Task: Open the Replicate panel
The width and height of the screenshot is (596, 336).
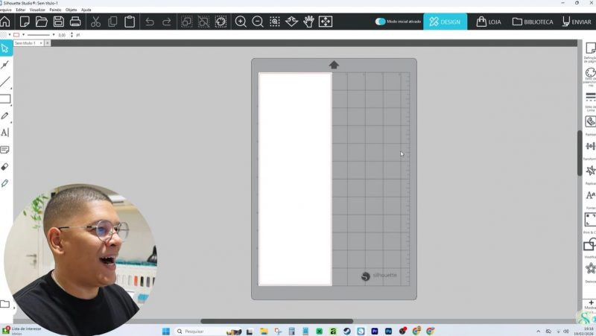Action: [590, 171]
